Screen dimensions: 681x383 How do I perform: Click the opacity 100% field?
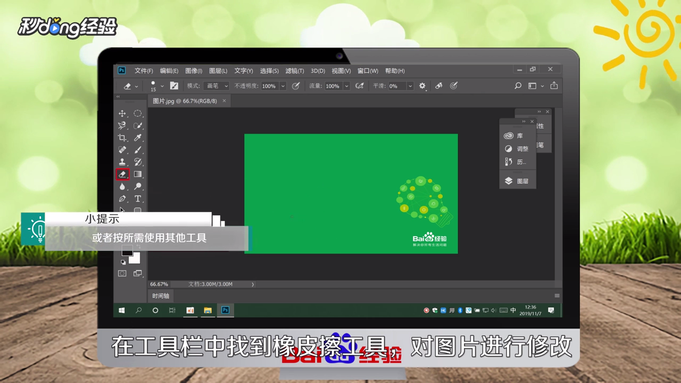click(x=269, y=86)
